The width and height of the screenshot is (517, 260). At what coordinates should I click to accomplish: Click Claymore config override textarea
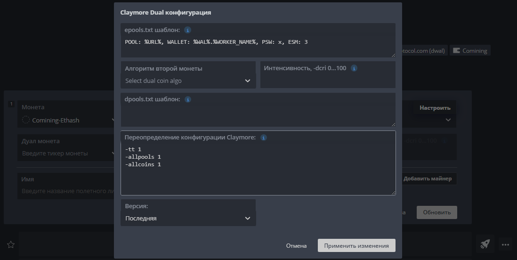point(258,163)
